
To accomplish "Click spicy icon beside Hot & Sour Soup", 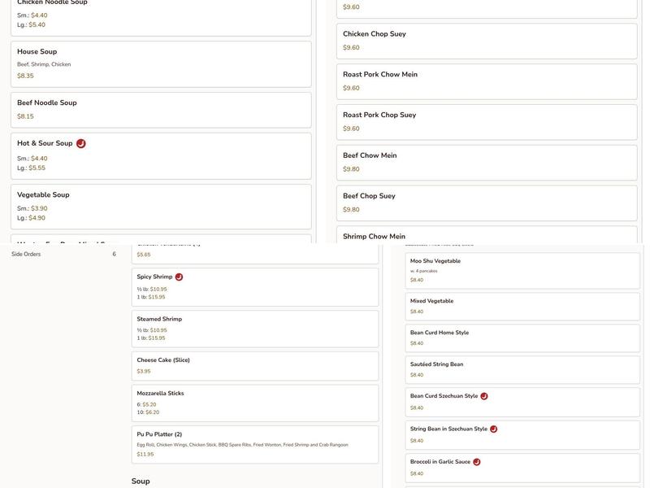I will coord(81,143).
